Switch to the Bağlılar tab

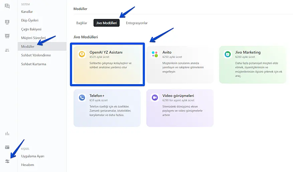82,23
